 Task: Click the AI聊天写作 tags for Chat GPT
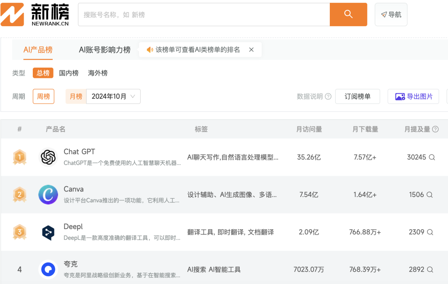[233, 157]
